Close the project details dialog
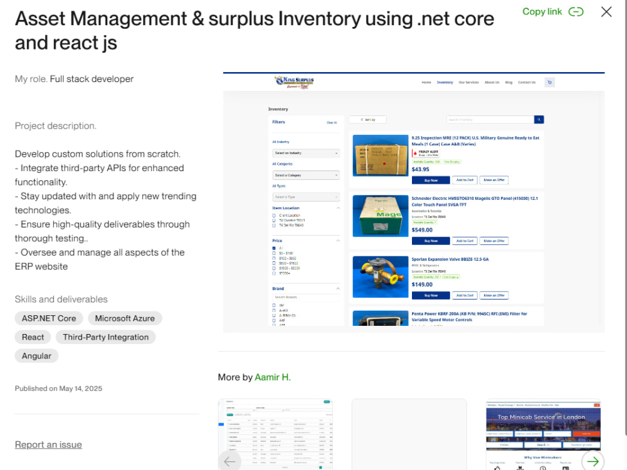627x470 pixels. click(x=606, y=11)
